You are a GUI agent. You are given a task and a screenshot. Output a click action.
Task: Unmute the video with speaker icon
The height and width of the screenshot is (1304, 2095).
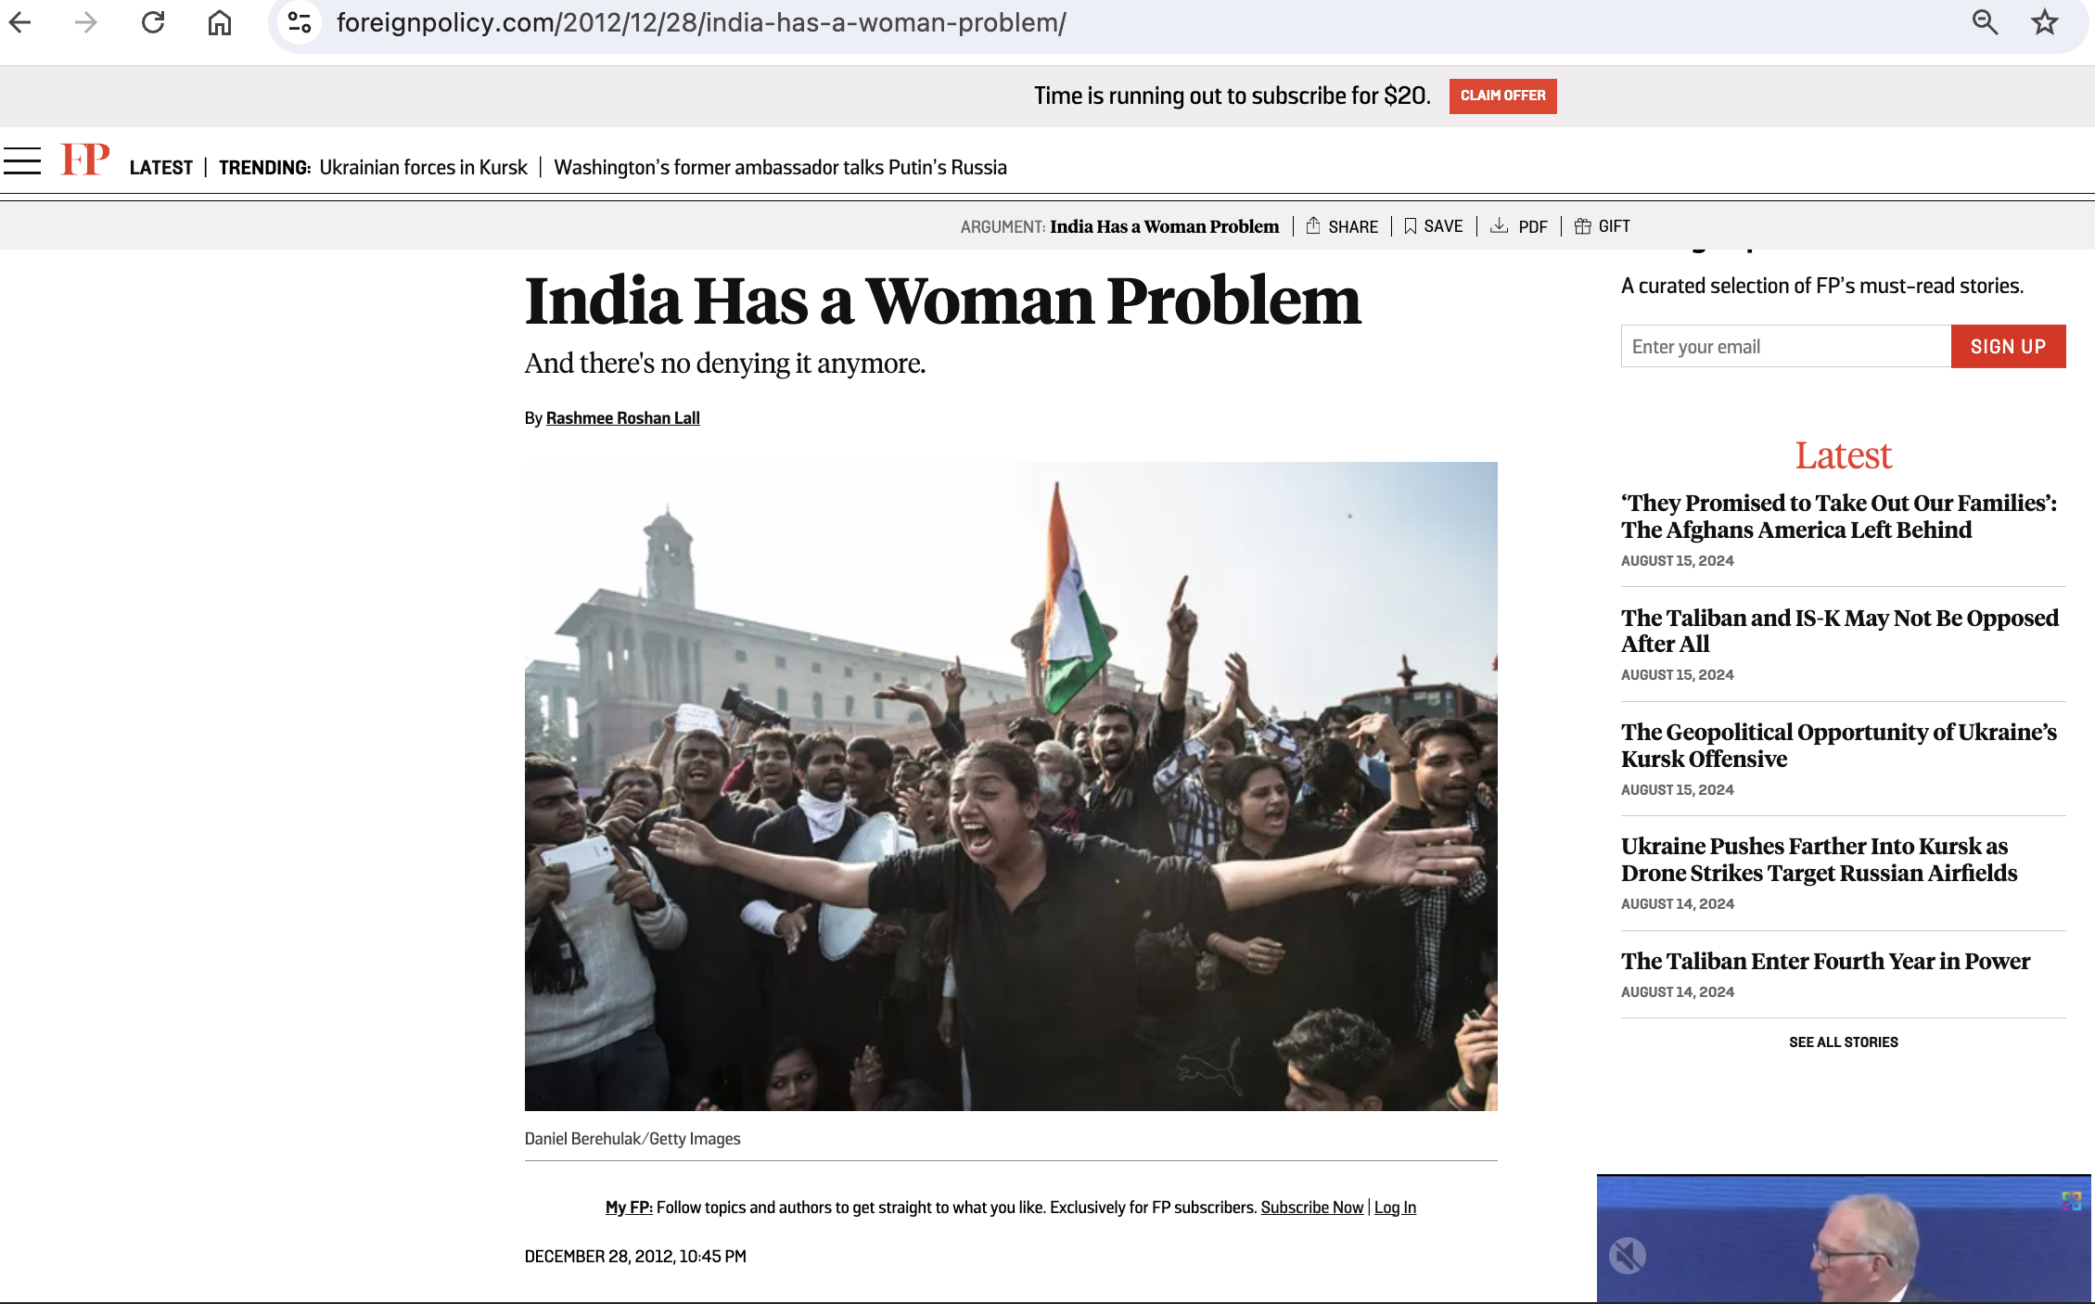click(x=1627, y=1256)
